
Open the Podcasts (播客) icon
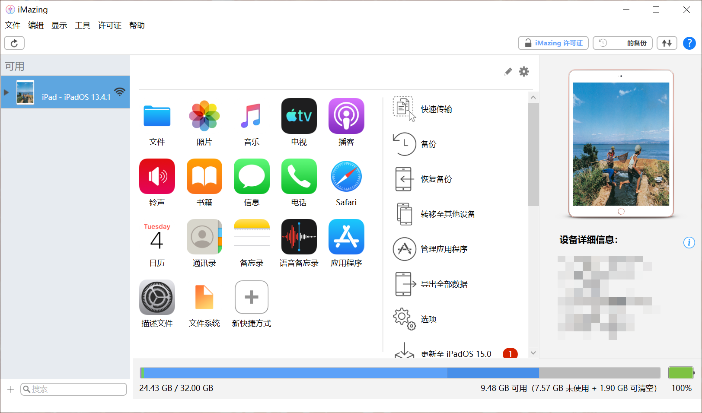[x=346, y=116]
